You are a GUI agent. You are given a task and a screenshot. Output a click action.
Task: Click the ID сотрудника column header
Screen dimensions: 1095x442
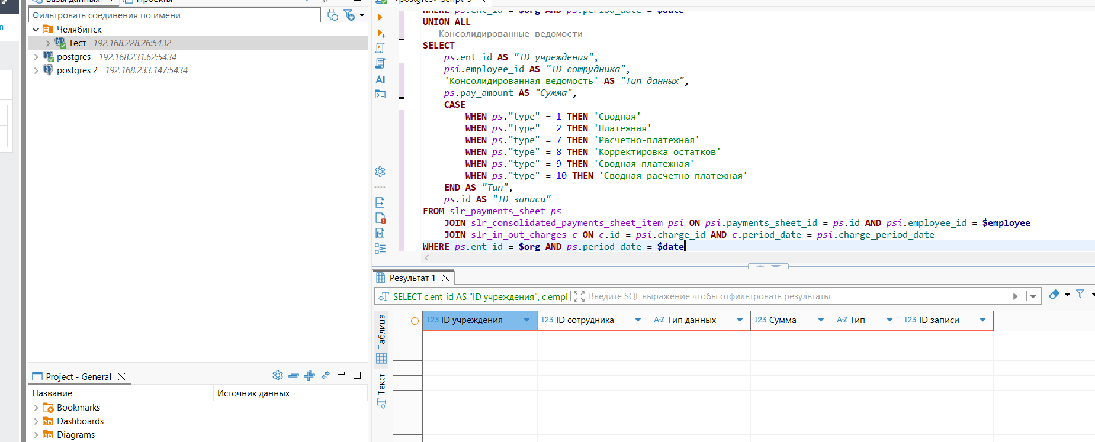pyautogui.click(x=585, y=320)
